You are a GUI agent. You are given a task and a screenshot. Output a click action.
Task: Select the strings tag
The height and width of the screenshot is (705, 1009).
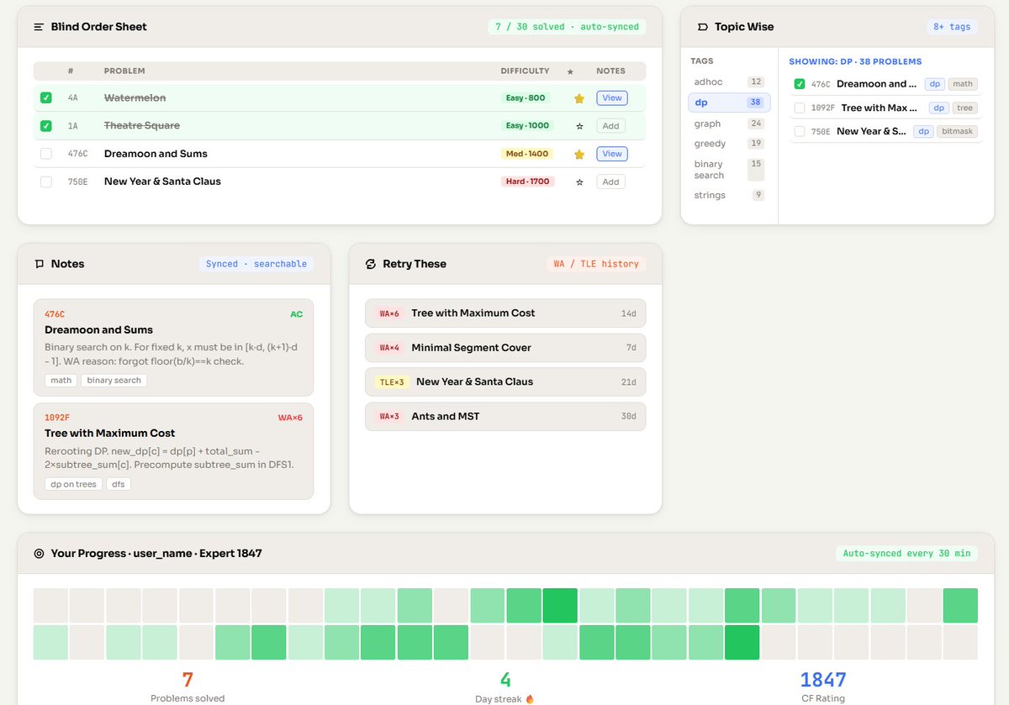point(729,195)
